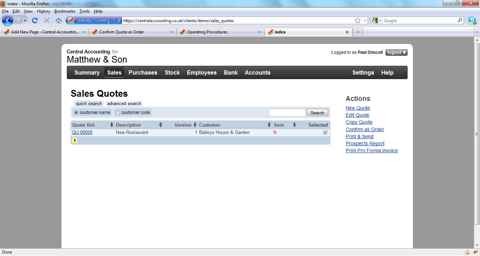Open the Edit menu
Viewport: 480px width, 256px height.
16,11
